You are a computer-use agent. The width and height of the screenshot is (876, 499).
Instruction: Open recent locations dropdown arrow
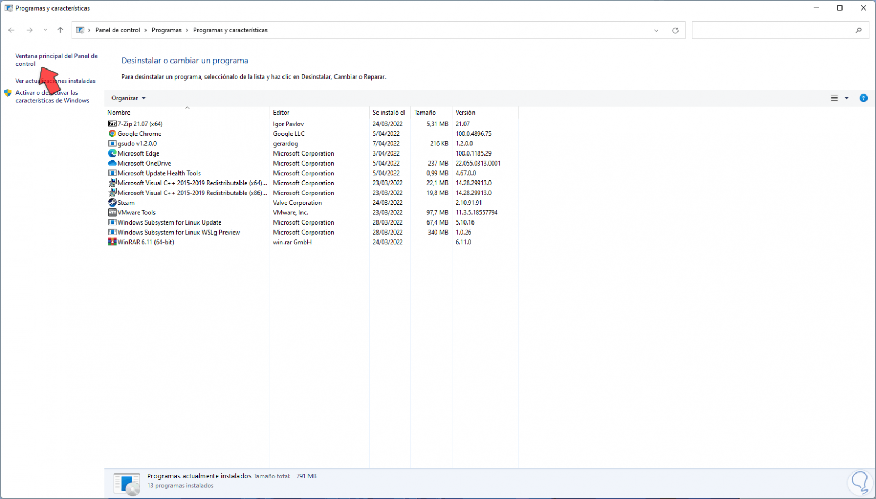[45, 30]
